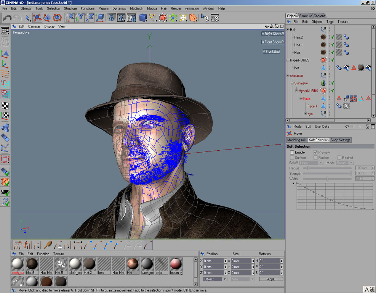Expand the soft selection curve triangle
The image size is (376, 293).
[293, 184]
